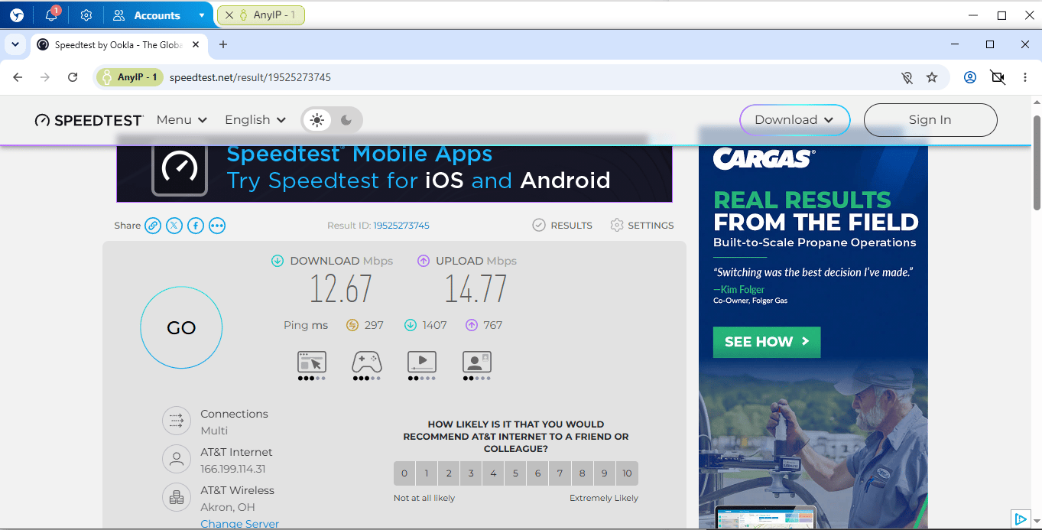Switch to dark theme moon toggle
This screenshot has height=530, width=1042.
[346, 120]
